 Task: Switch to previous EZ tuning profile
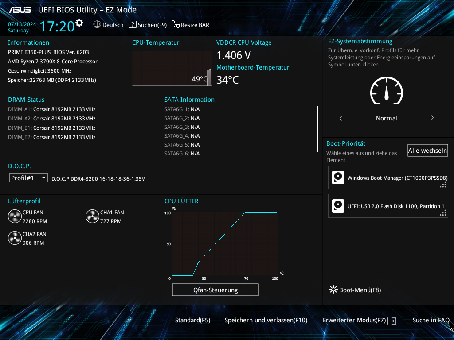pos(341,118)
